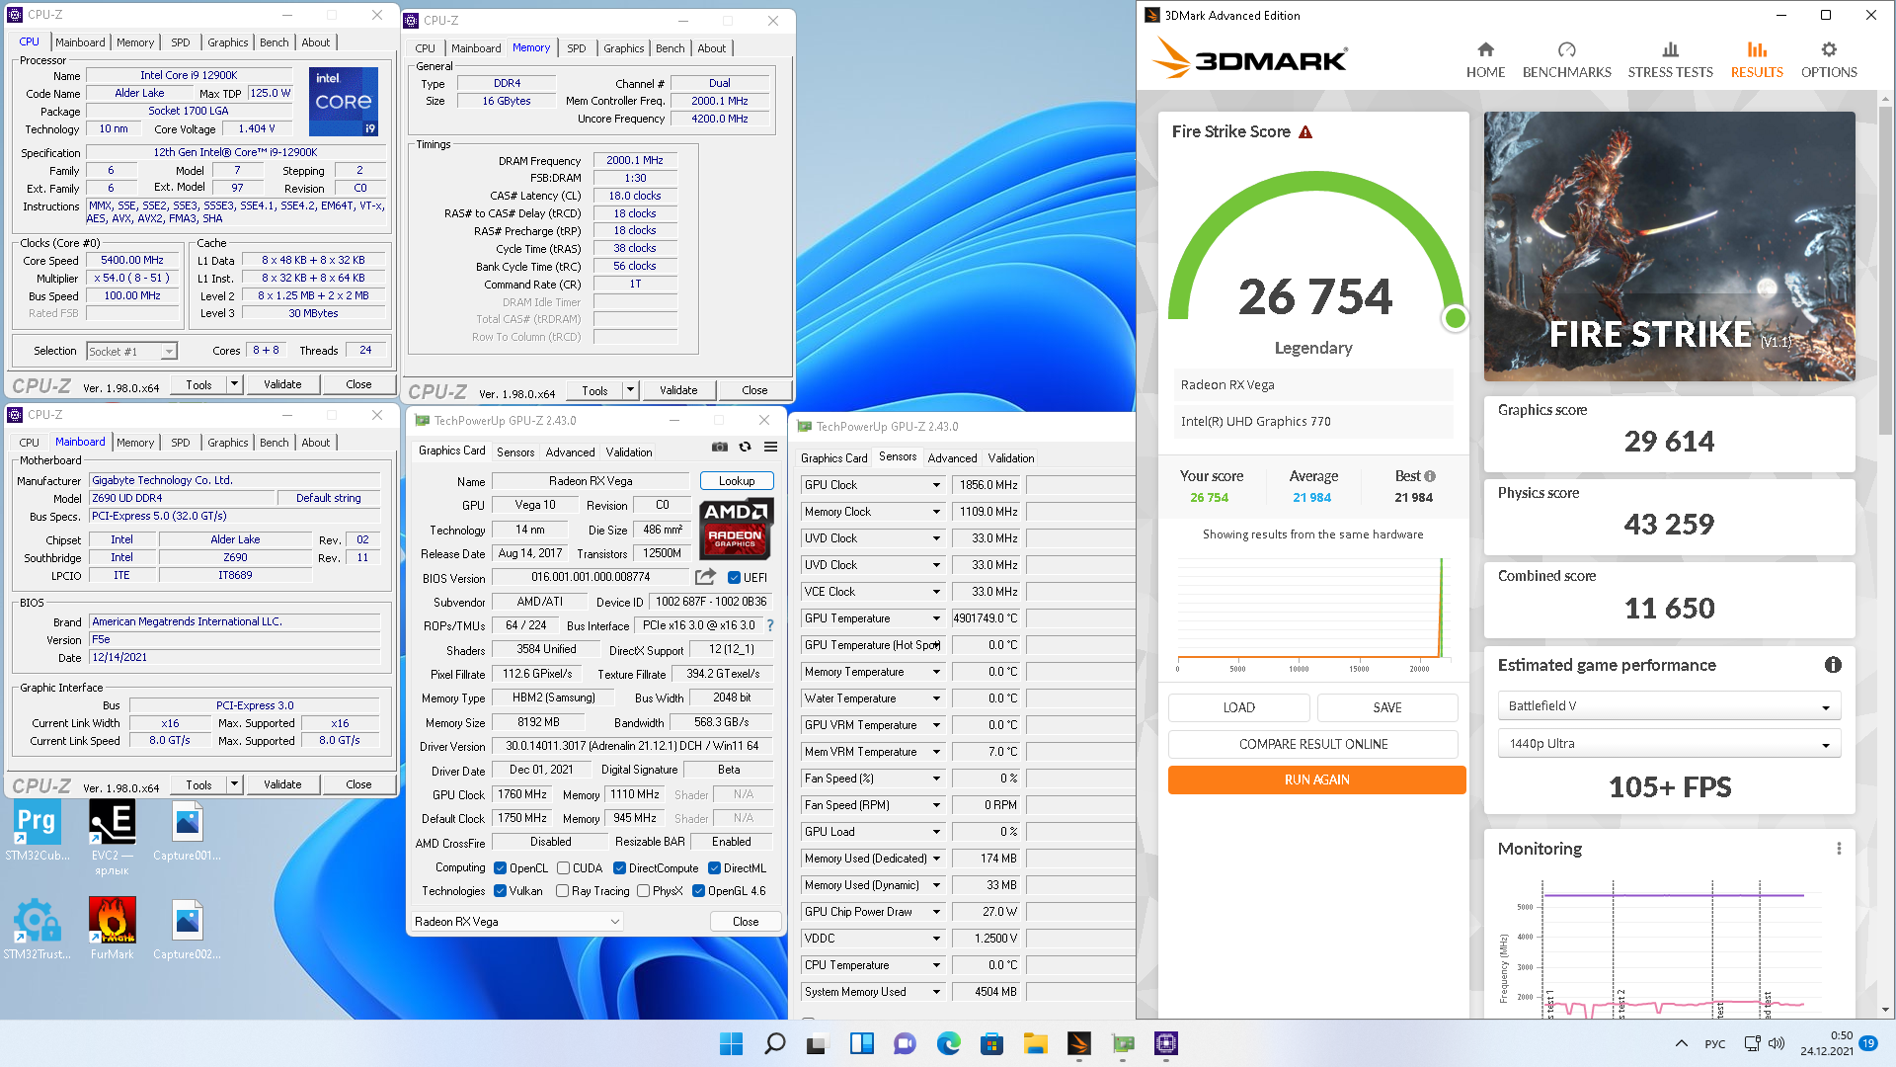Image resolution: width=1896 pixels, height=1067 pixels.
Task: Open STM32CubeProgrammer desktop shortcut
Action: click(37, 831)
